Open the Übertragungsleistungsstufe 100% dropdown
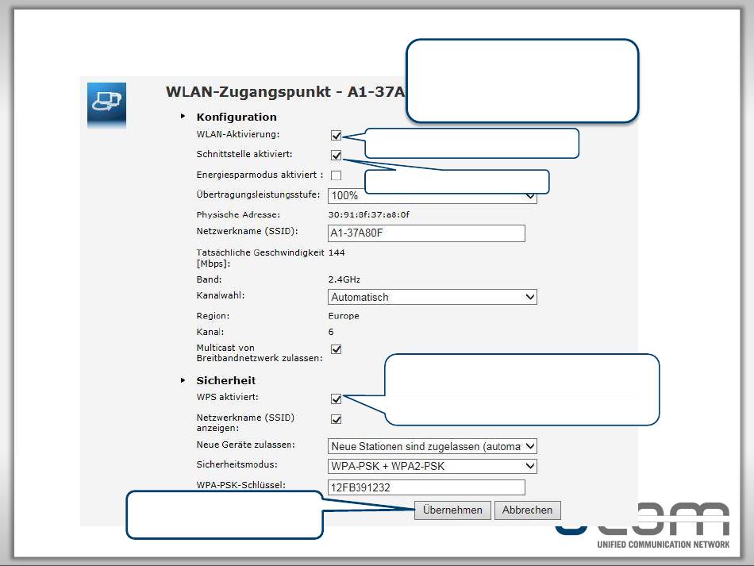This screenshot has width=754, height=566. [x=433, y=196]
